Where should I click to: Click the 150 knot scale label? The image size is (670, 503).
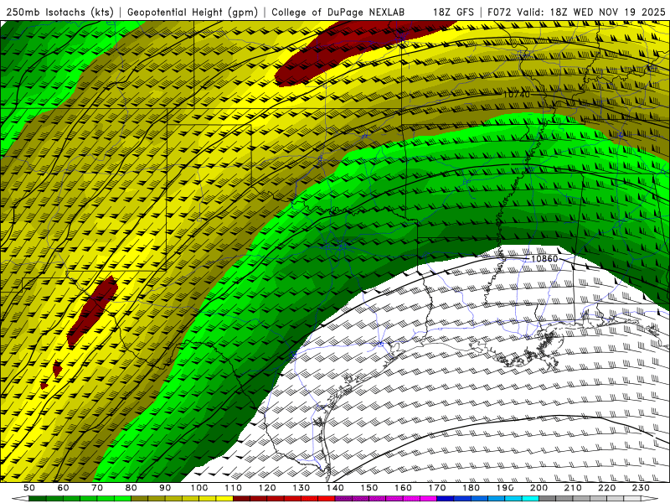point(368,488)
